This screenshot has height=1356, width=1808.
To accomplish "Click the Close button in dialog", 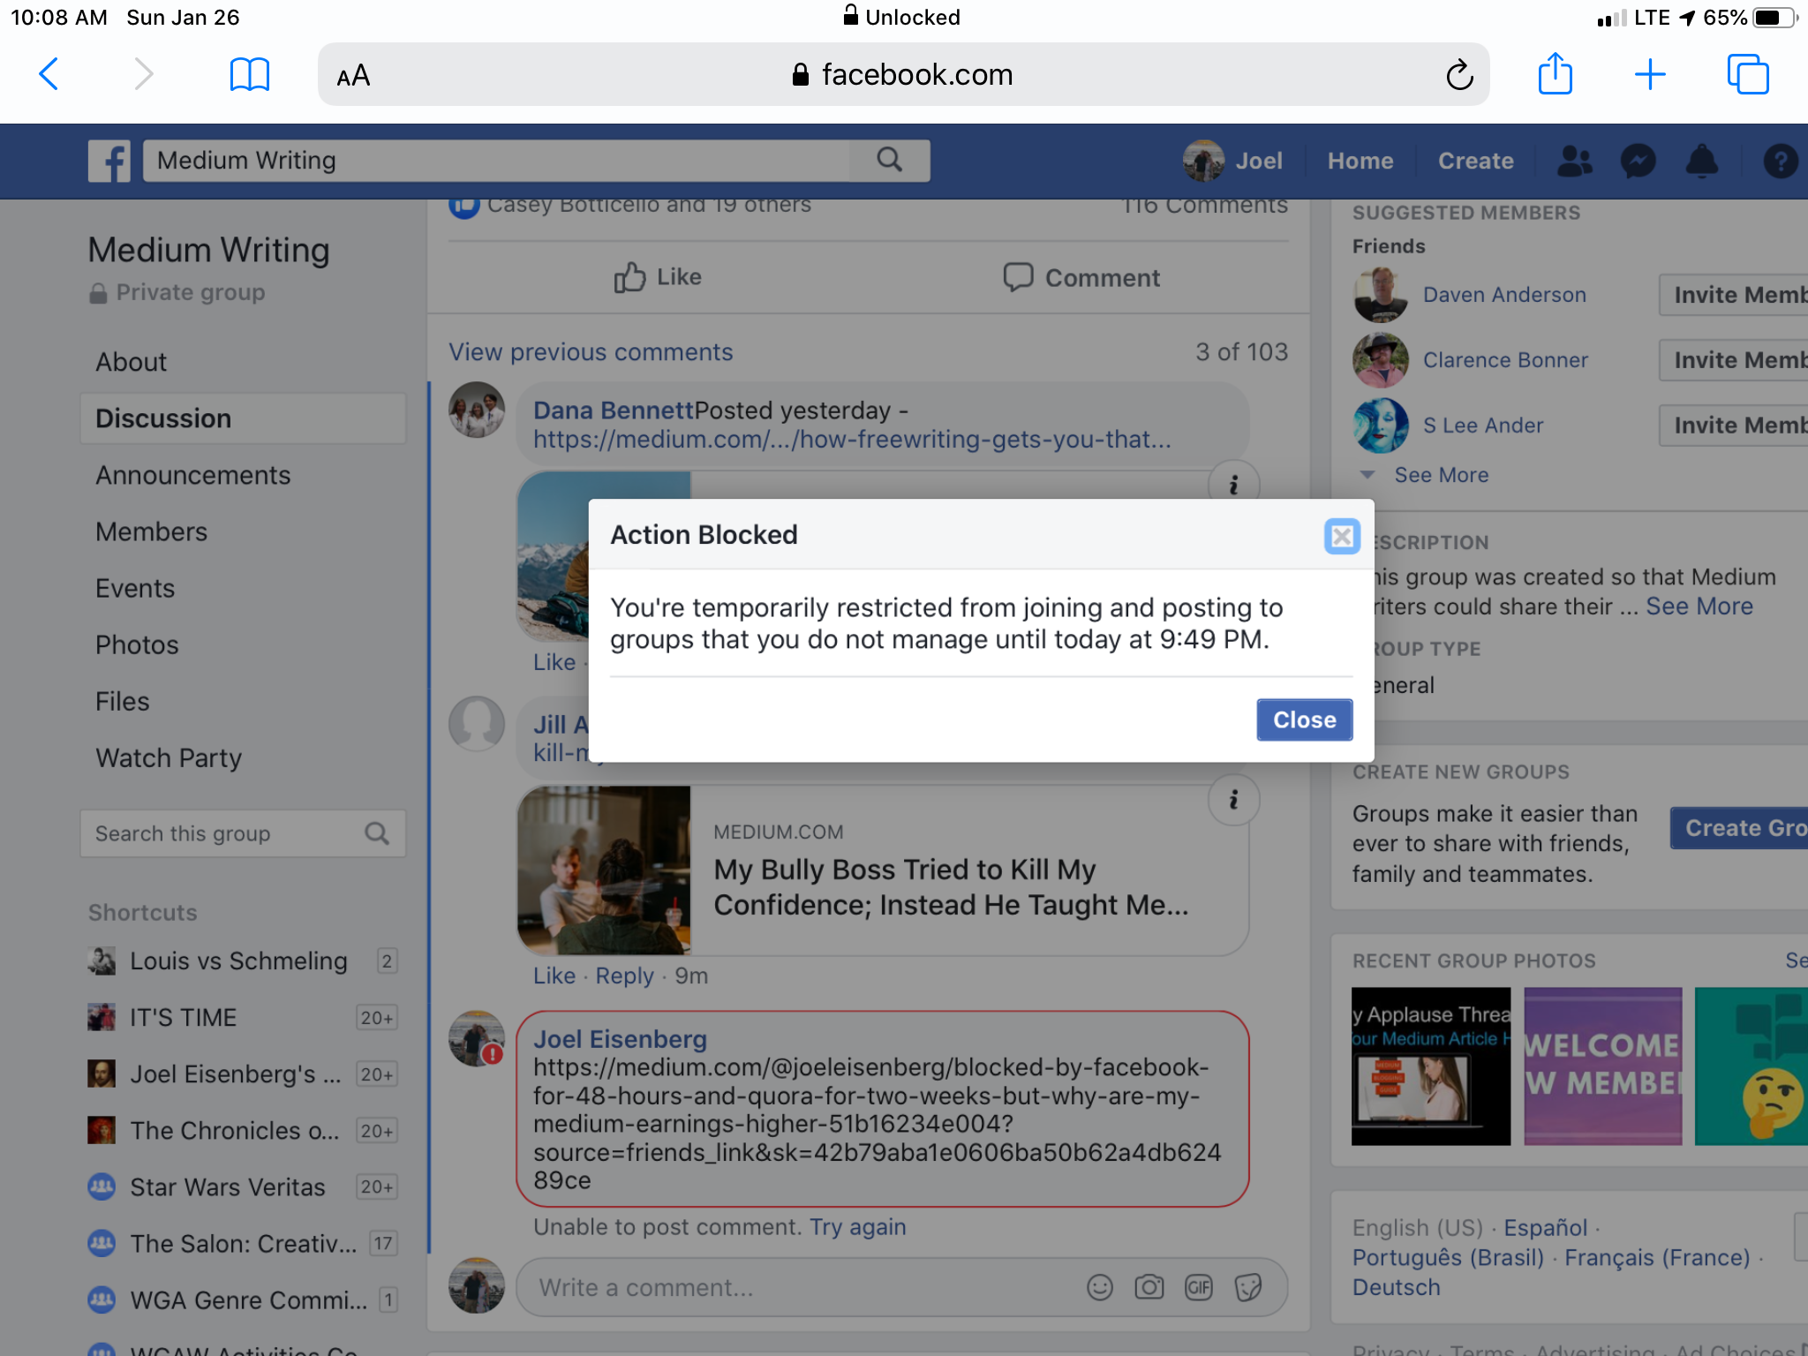I will tap(1304, 719).
